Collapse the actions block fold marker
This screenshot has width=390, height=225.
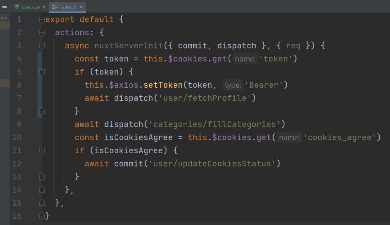42,33
